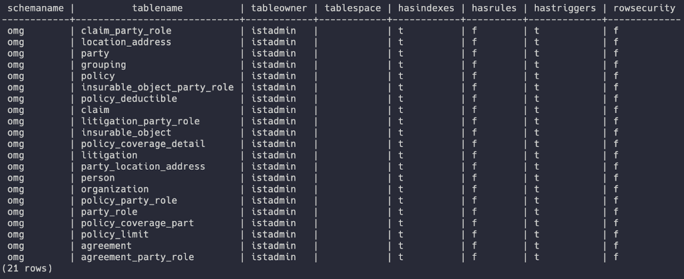Screen dimensions: 684x279
Task: Click the (21 rows) result count text
Action: [x=28, y=269]
